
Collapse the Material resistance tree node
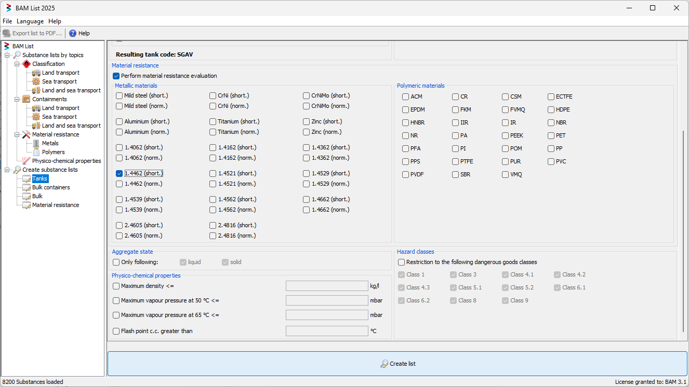point(17,134)
